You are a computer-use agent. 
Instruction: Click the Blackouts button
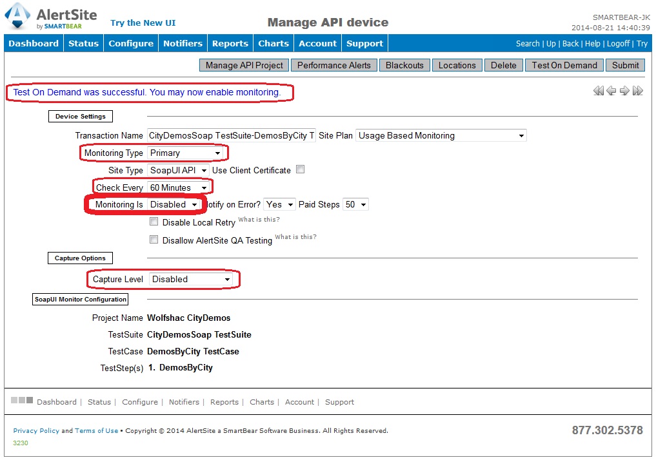[404, 65]
